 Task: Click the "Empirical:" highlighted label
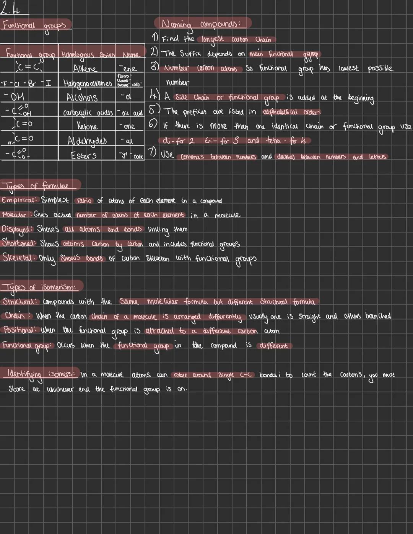point(20,201)
